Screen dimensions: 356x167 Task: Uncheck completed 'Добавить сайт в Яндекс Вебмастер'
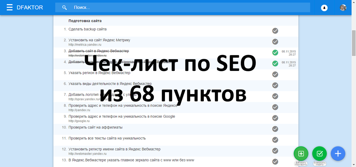[275, 52]
